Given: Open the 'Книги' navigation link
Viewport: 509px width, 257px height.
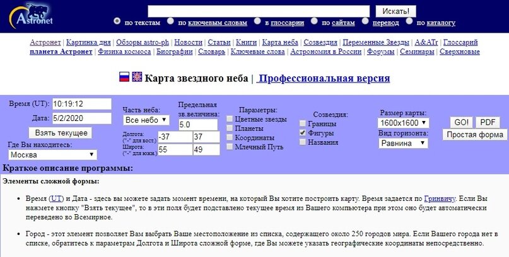Looking at the screenshot, I should point(247,42).
